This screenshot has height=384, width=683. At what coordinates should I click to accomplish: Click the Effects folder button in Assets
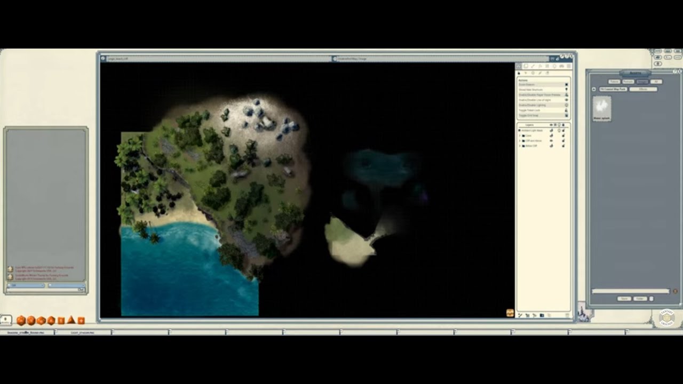pyautogui.click(x=644, y=89)
